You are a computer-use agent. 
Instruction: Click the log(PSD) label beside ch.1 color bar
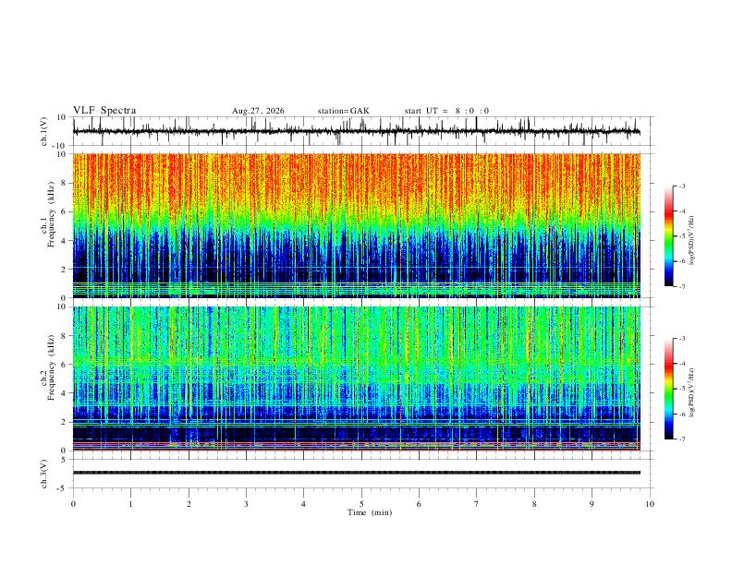692,241
